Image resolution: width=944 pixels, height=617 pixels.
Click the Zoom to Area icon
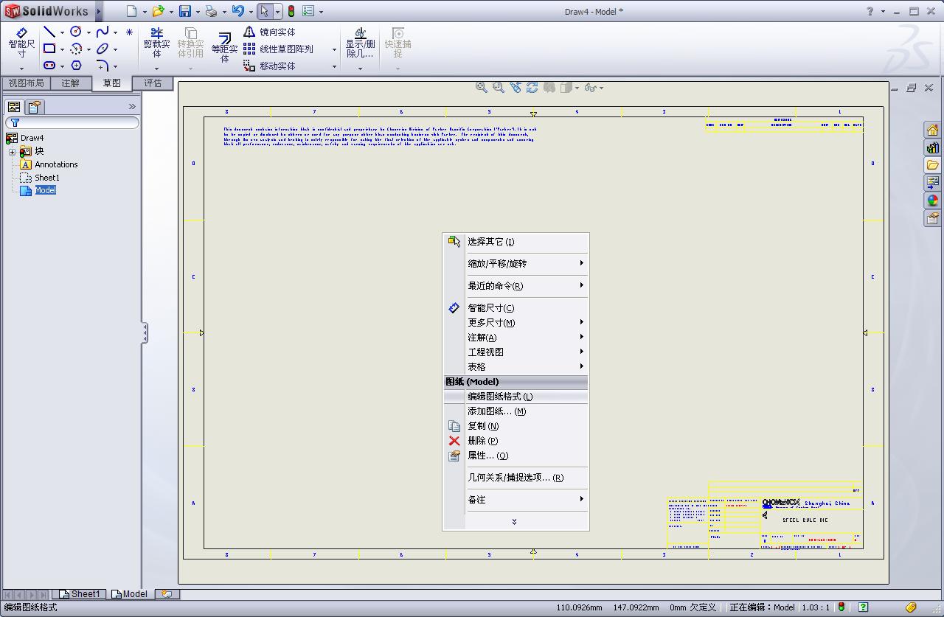[499, 87]
